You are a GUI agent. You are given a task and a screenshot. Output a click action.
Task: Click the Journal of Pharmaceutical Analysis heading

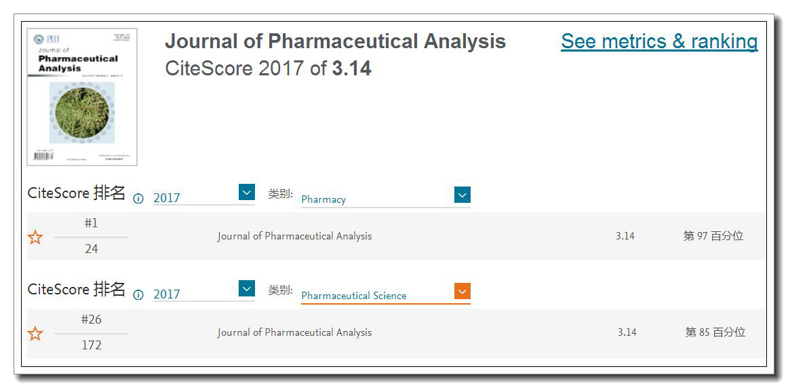click(335, 41)
